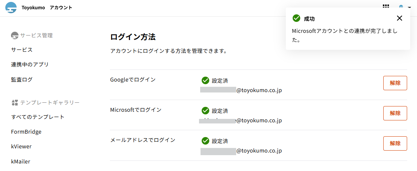Click the テンプレートギャラリー section icon

[x=15, y=103]
